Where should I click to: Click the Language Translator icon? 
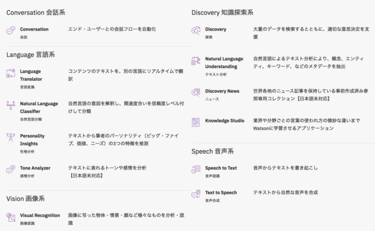click(x=11, y=73)
